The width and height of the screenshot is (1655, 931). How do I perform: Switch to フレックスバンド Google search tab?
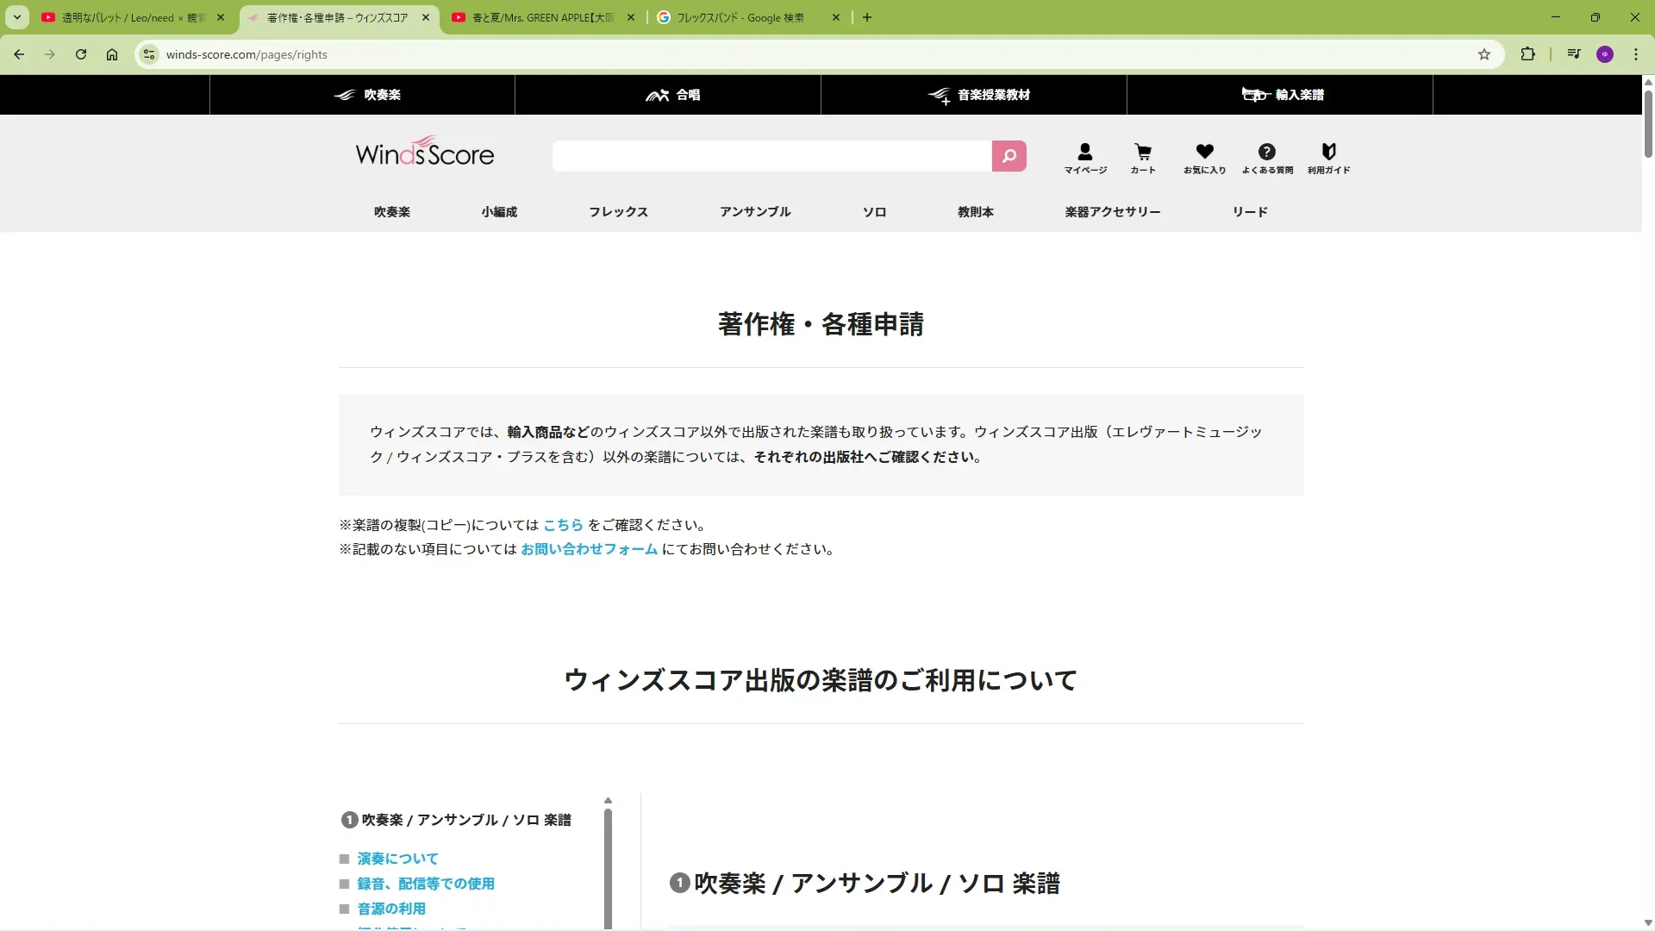pyautogui.click(x=740, y=17)
